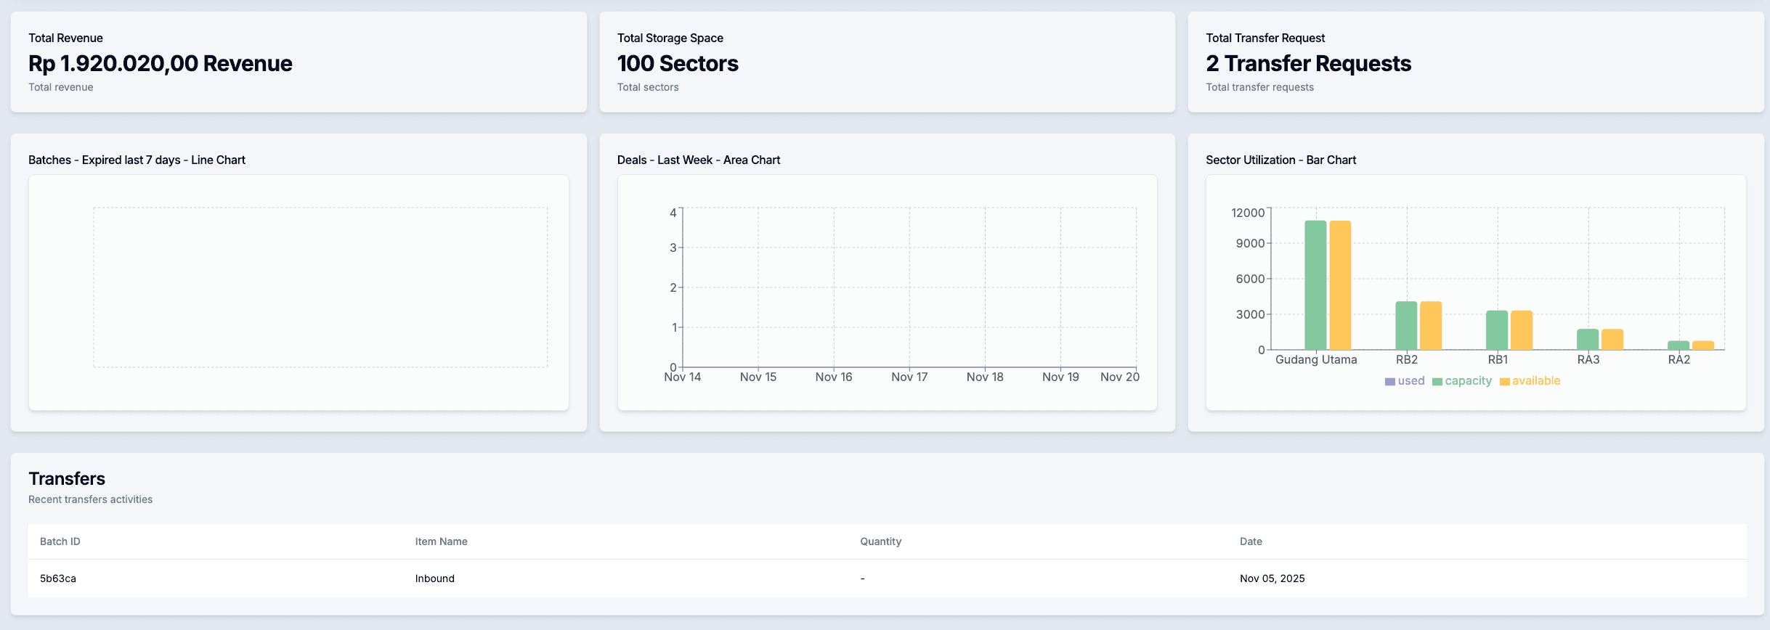Click the Batches line chart plot area
Image resolution: width=1770 pixels, height=630 pixels.
click(x=320, y=285)
